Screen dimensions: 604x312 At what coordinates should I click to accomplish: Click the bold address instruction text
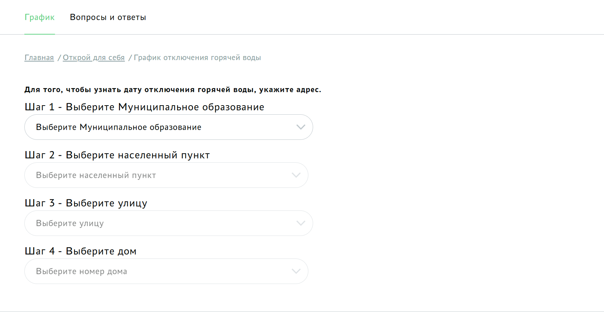pos(173,90)
